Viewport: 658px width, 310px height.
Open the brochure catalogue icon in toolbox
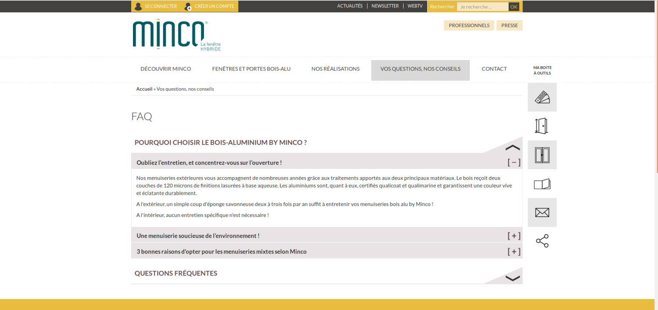pos(542,184)
